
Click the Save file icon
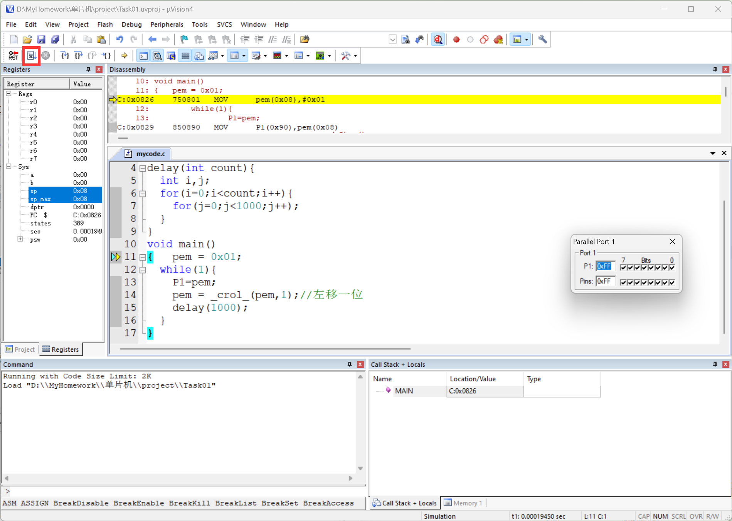tap(41, 40)
